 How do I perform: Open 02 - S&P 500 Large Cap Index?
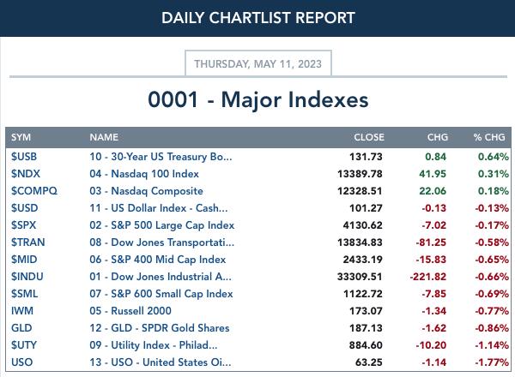[x=162, y=225]
